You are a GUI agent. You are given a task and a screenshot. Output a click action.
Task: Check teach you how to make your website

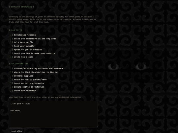pyautogui.click(x=11, y=54)
